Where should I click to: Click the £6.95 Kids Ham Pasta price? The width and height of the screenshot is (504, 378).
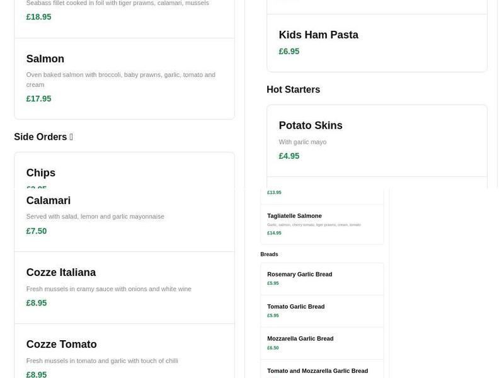pyautogui.click(x=289, y=51)
